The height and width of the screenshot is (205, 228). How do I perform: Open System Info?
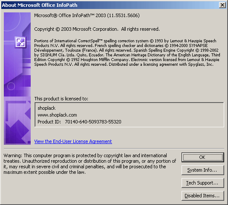click(202, 170)
